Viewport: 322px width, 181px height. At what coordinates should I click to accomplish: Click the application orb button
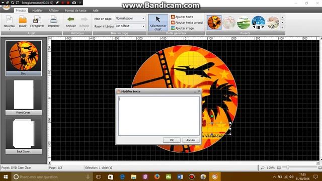pyautogui.click(x=6, y=7)
